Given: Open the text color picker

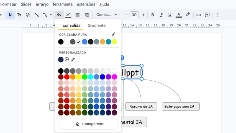Looking at the screenshot, I should point(179,15).
